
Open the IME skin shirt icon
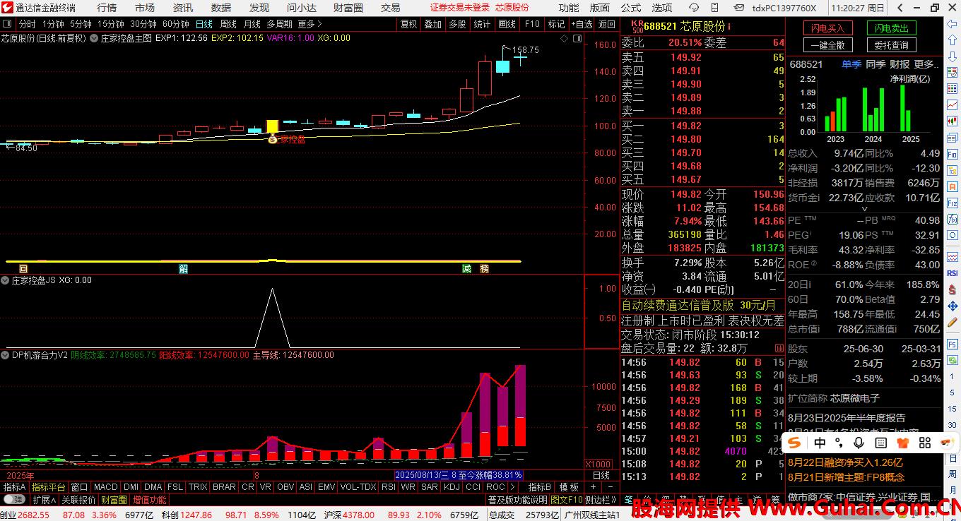pos(902,443)
